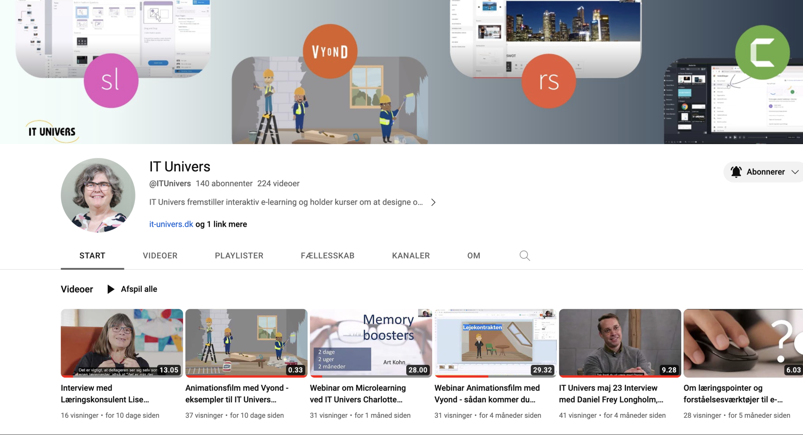This screenshot has width=803, height=435.
Task: Go to the FÆLLESSKAB tab
Action: coord(327,256)
